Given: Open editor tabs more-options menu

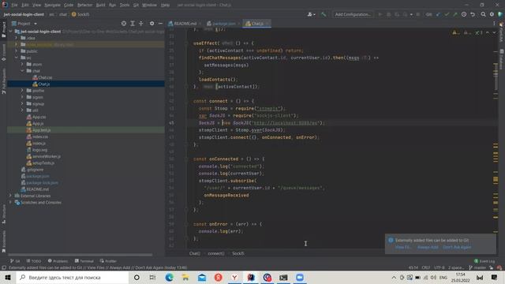Looking at the screenshot, I should (x=494, y=24).
